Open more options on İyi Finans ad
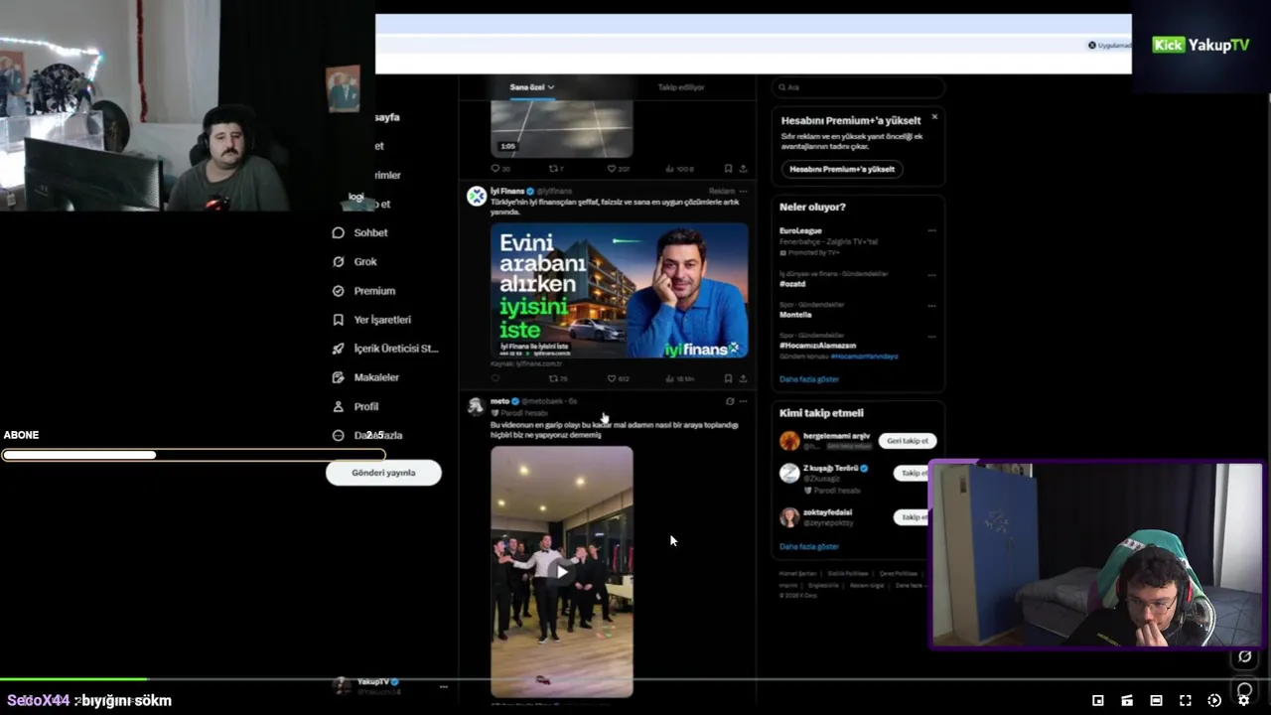This screenshot has height=715, width=1271. (743, 191)
